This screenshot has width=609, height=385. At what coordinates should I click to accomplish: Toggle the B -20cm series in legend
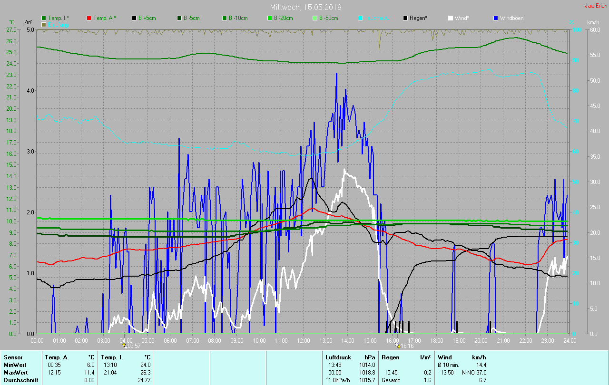[x=283, y=18]
